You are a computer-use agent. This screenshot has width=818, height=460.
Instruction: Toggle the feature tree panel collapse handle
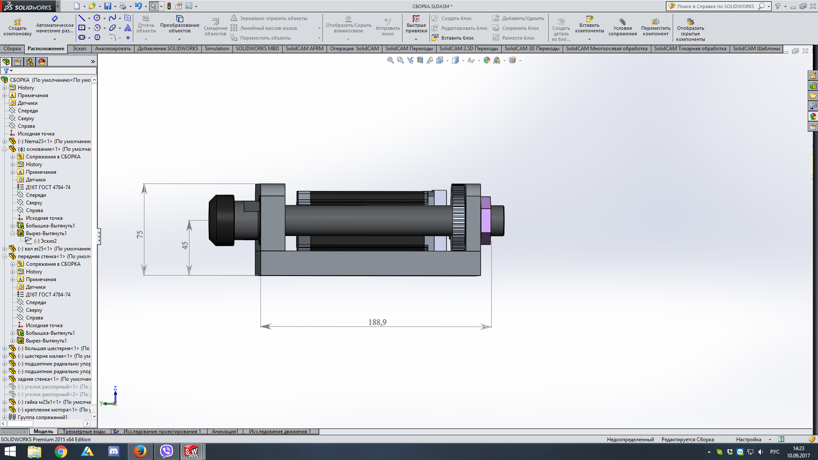pos(99,236)
